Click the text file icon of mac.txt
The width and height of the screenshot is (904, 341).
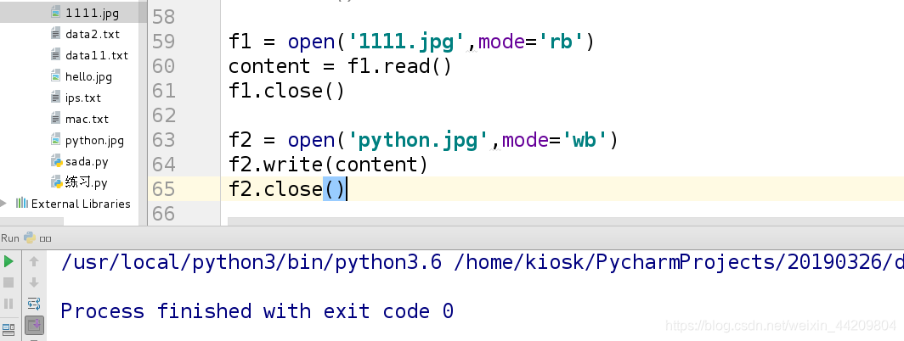(x=55, y=119)
